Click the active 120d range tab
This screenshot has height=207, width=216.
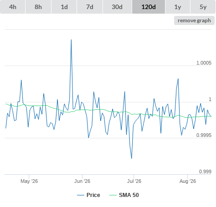coord(149,7)
